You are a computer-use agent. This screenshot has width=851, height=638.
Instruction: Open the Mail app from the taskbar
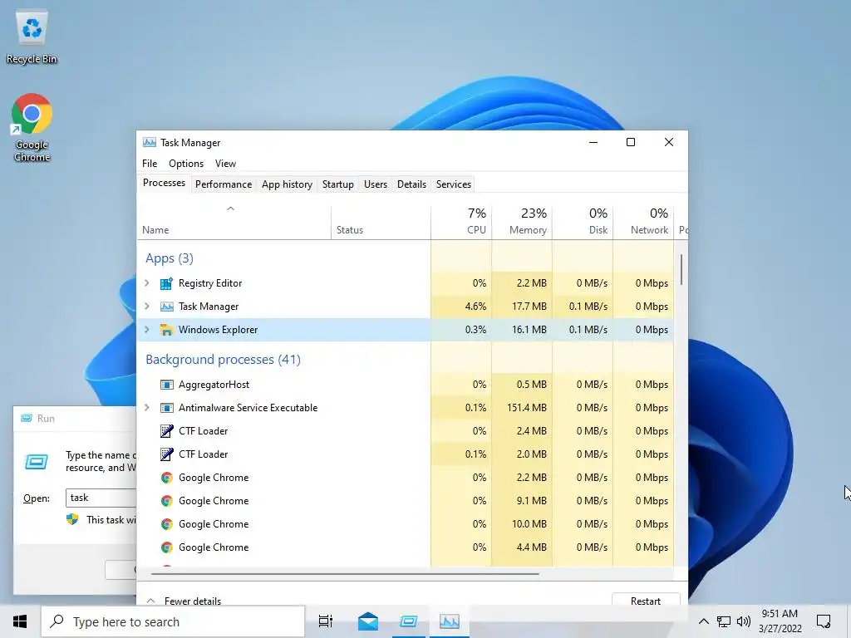point(368,621)
